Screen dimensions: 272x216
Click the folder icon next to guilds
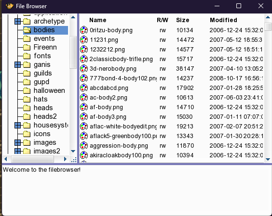27,73
